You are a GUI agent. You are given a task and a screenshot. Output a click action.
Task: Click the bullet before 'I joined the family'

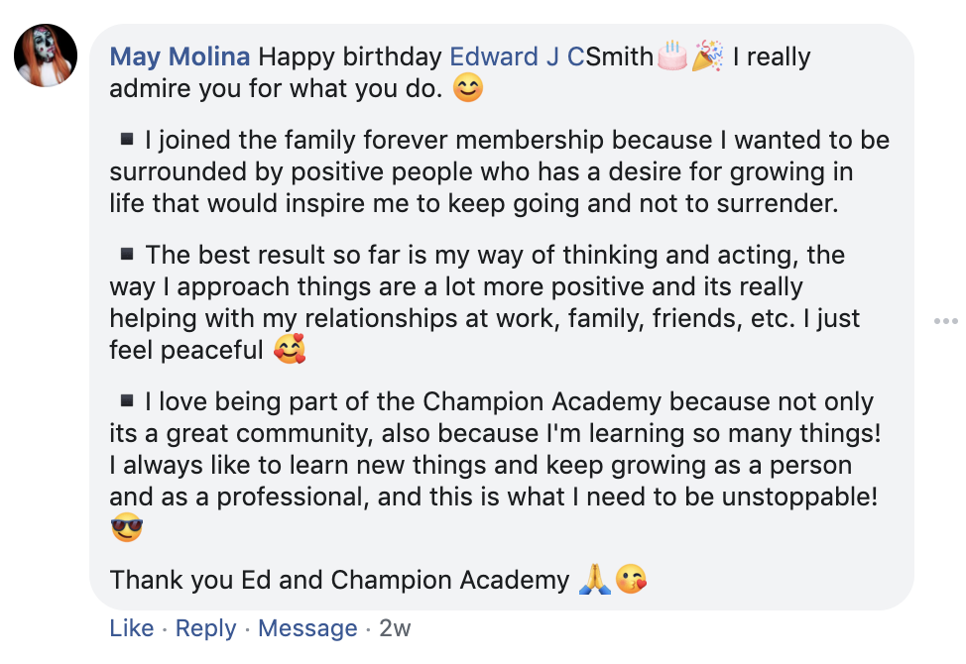click(x=126, y=139)
